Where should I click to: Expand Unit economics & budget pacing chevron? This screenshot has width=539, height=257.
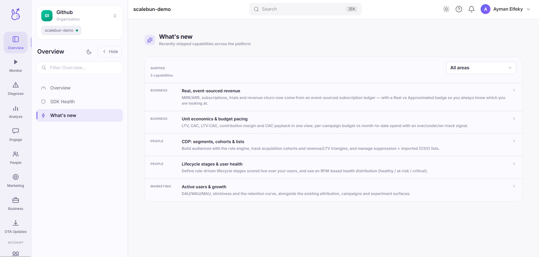click(x=514, y=119)
